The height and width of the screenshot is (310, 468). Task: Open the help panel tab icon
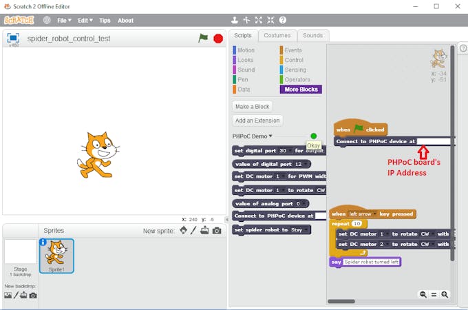coord(463,48)
